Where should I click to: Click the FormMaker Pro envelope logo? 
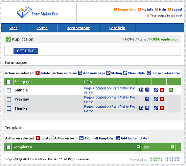click(x=25, y=12)
